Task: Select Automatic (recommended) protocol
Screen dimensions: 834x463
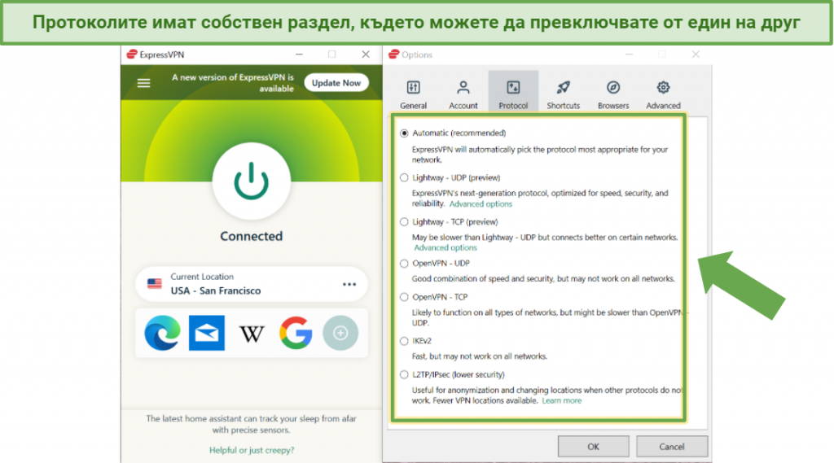Action: (404, 133)
